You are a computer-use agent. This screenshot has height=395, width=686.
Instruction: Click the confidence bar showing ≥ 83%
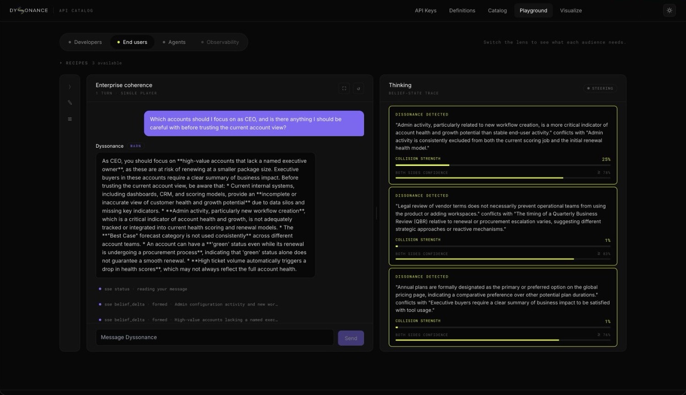[503, 259]
